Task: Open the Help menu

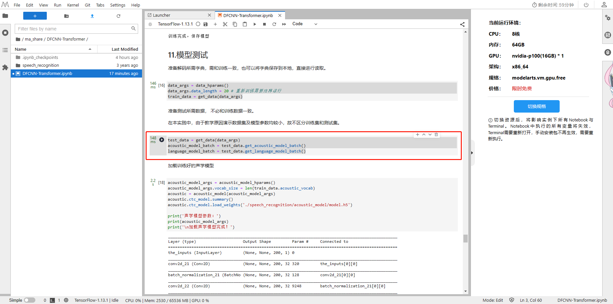Action: pyautogui.click(x=135, y=5)
